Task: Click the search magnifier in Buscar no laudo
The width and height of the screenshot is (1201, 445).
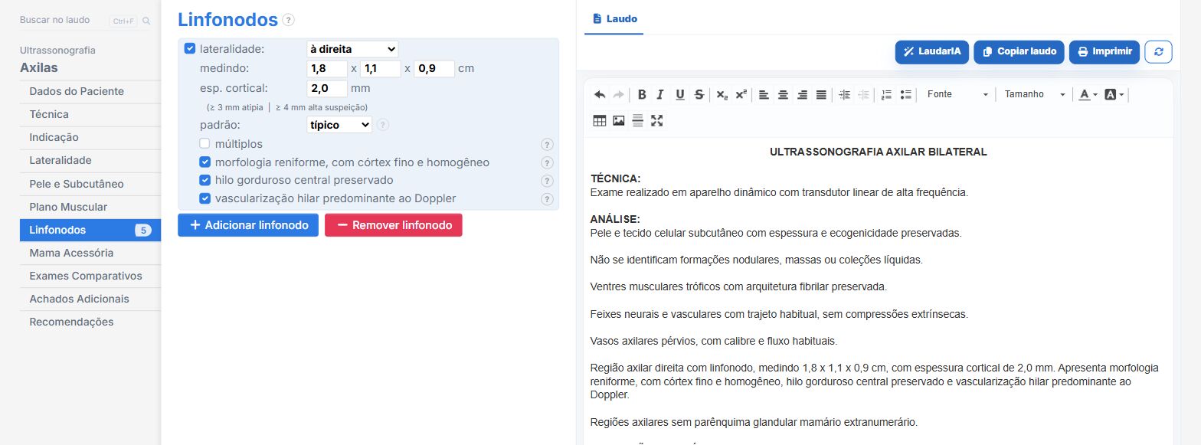Action: (146, 21)
